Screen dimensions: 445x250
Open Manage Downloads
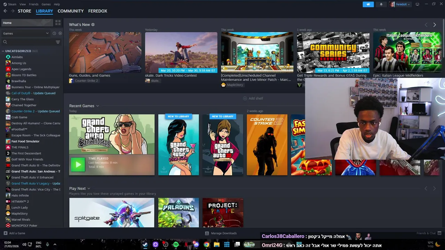pos(221,233)
